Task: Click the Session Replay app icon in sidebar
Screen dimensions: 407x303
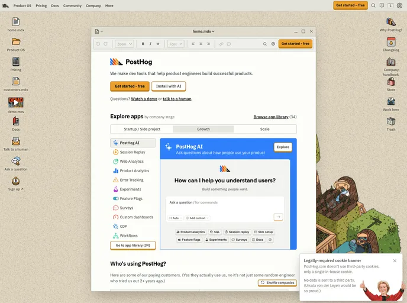Action: click(x=115, y=152)
